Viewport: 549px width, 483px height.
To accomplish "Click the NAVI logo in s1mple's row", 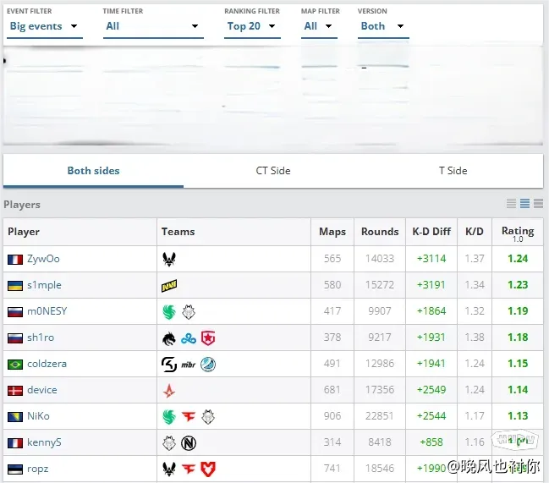I will (169, 286).
